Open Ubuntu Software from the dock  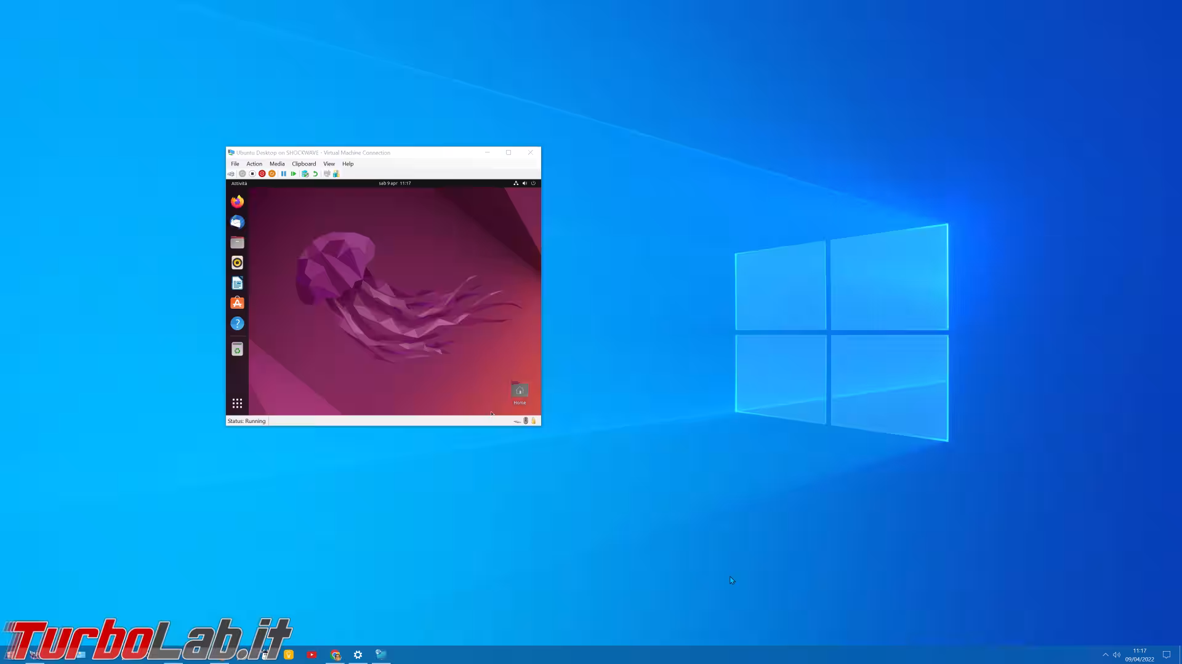[x=237, y=303]
